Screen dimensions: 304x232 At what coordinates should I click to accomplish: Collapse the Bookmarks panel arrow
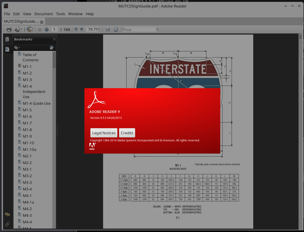(x=54, y=39)
